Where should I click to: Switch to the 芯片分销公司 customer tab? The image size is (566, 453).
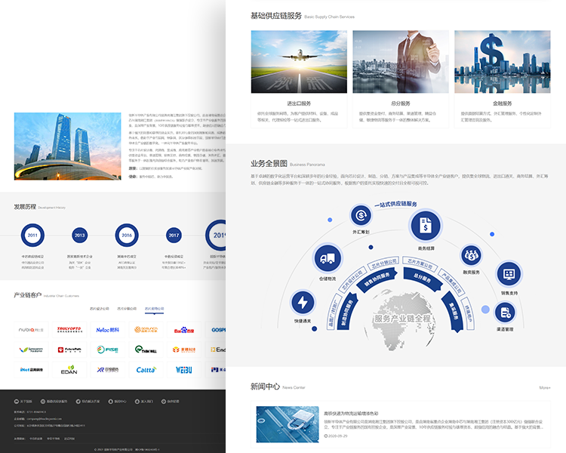click(x=127, y=309)
